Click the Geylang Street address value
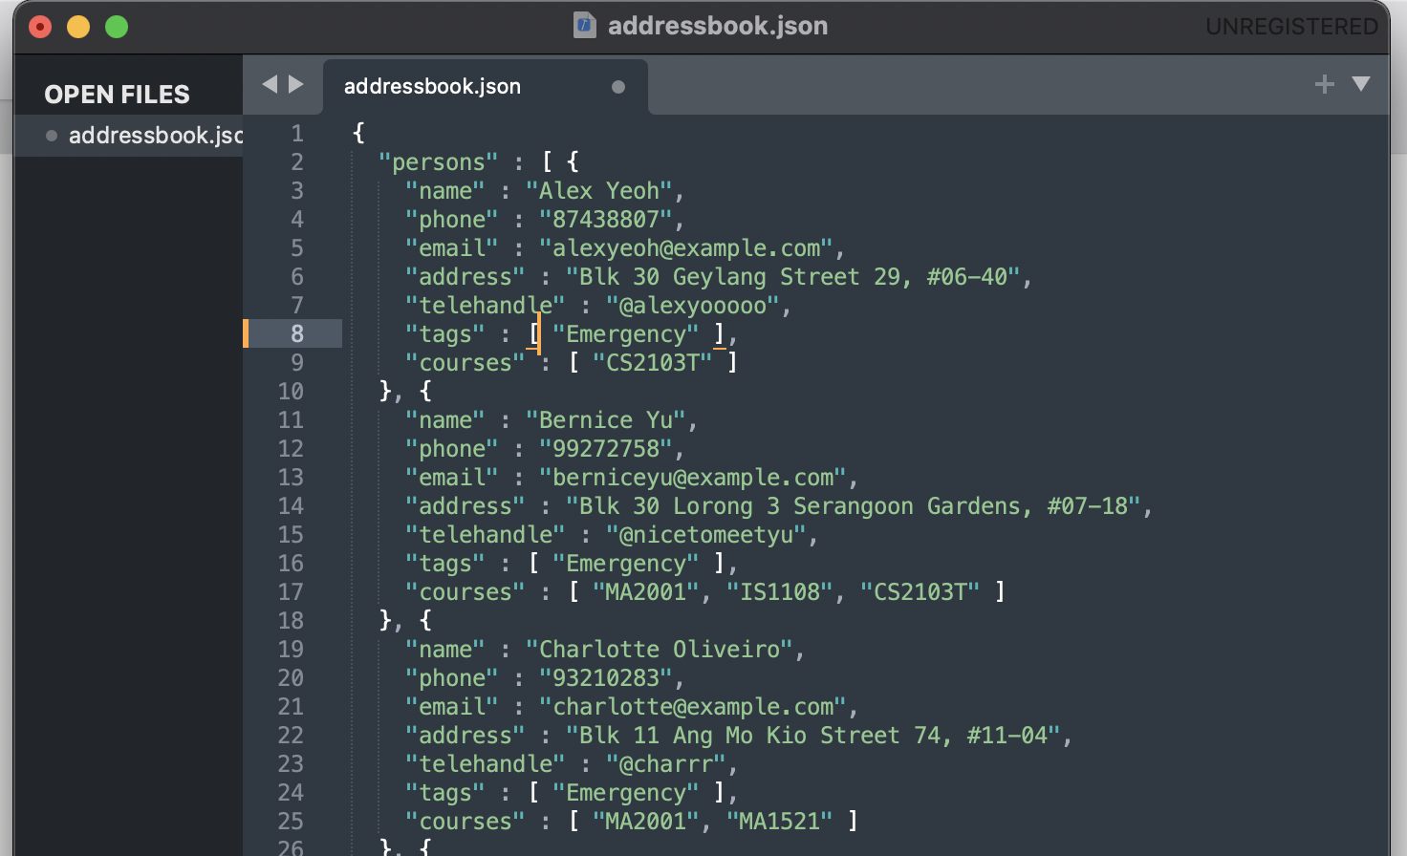The height and width of the screenshot is (856, 1407). 793,276
